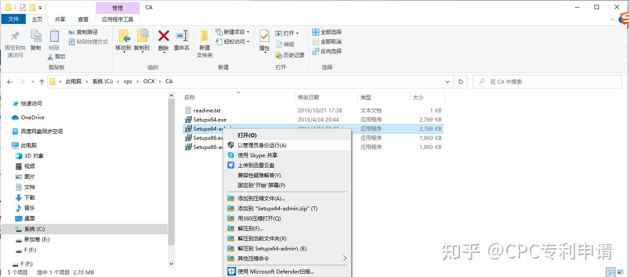Open the 新建项目 dropdown arrow

click(247, 33)
